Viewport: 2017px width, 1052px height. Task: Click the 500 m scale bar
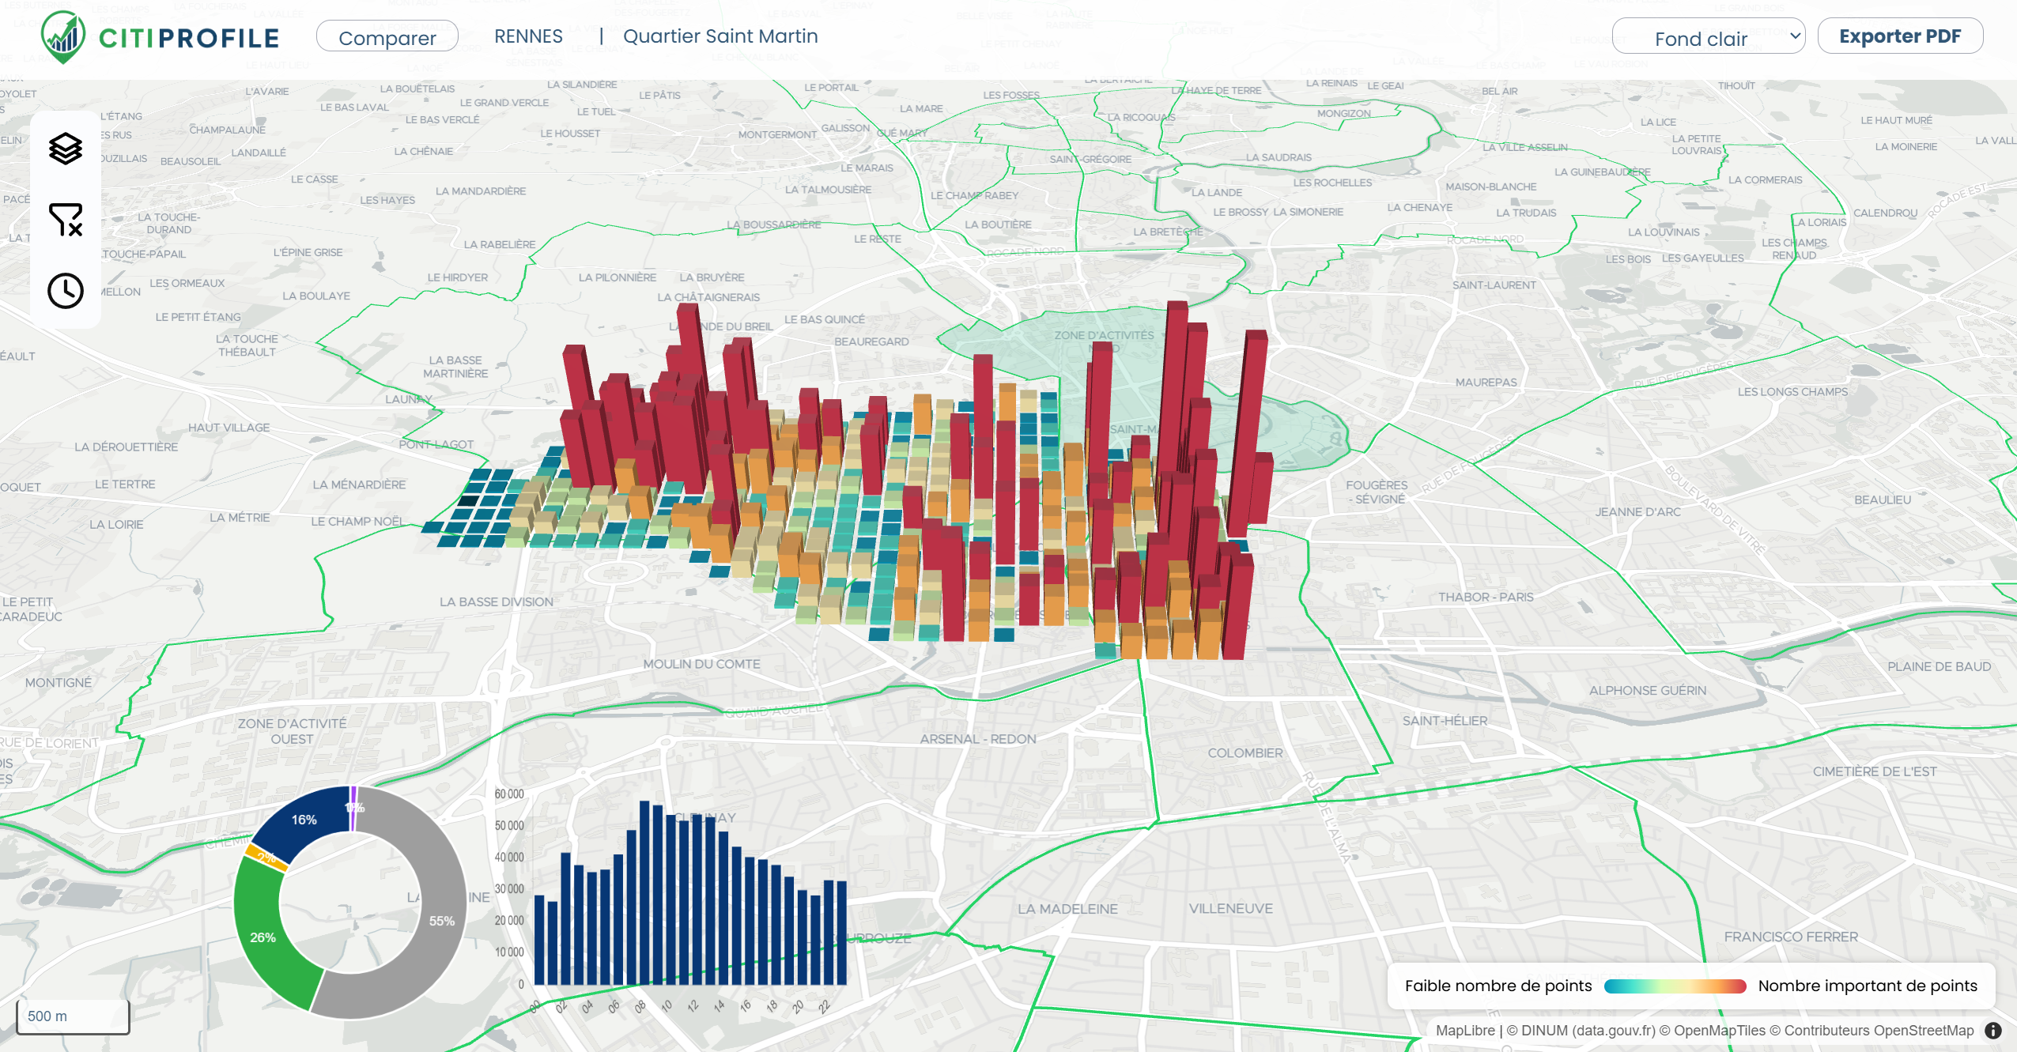(73, 1016)
